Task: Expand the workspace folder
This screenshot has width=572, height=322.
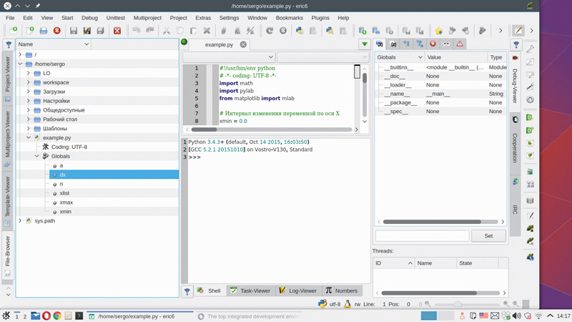Action: [x=29, y=82]
